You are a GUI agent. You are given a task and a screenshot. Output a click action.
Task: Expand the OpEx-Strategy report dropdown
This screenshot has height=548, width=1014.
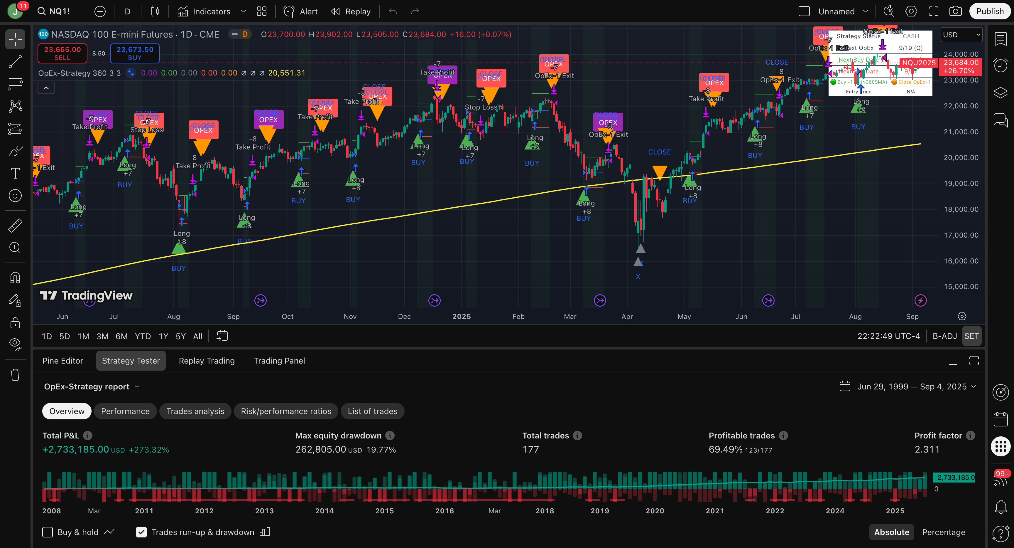click(x=92, y=386)
